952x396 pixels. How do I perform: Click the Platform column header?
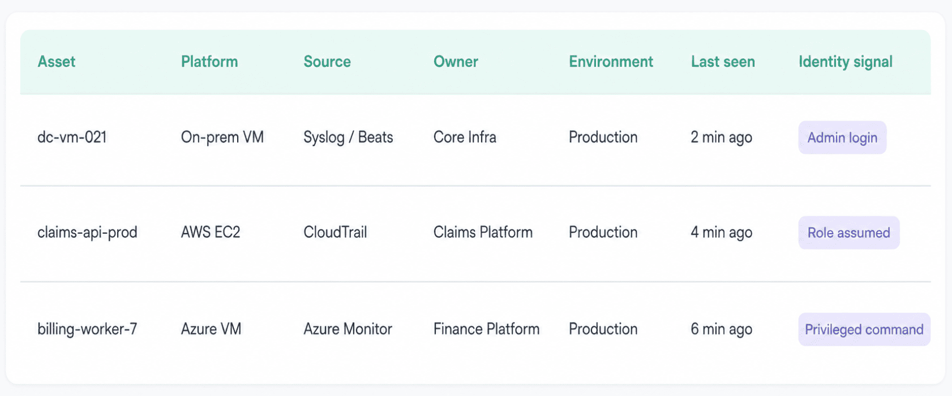(x=209, y=62)
